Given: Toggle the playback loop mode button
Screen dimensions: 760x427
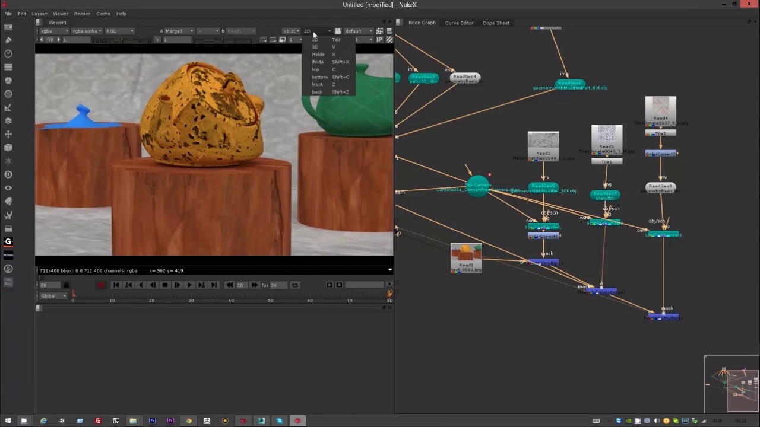Looking at the screenshot, I should (x=294, y=285).
